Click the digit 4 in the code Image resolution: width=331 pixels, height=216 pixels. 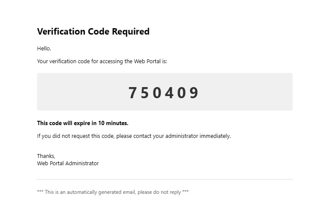point(169,93)
